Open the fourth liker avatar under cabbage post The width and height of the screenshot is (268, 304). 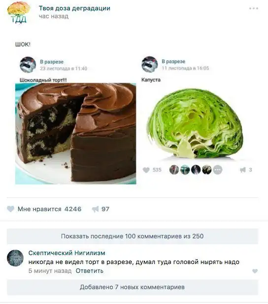(206, 170)
